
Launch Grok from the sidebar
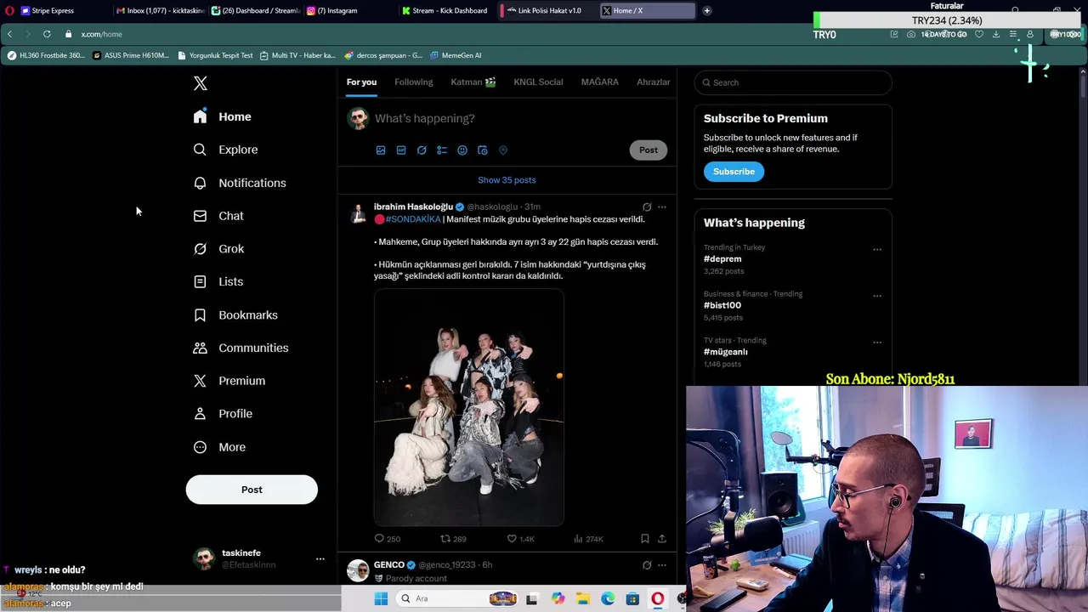click(218, 249)
